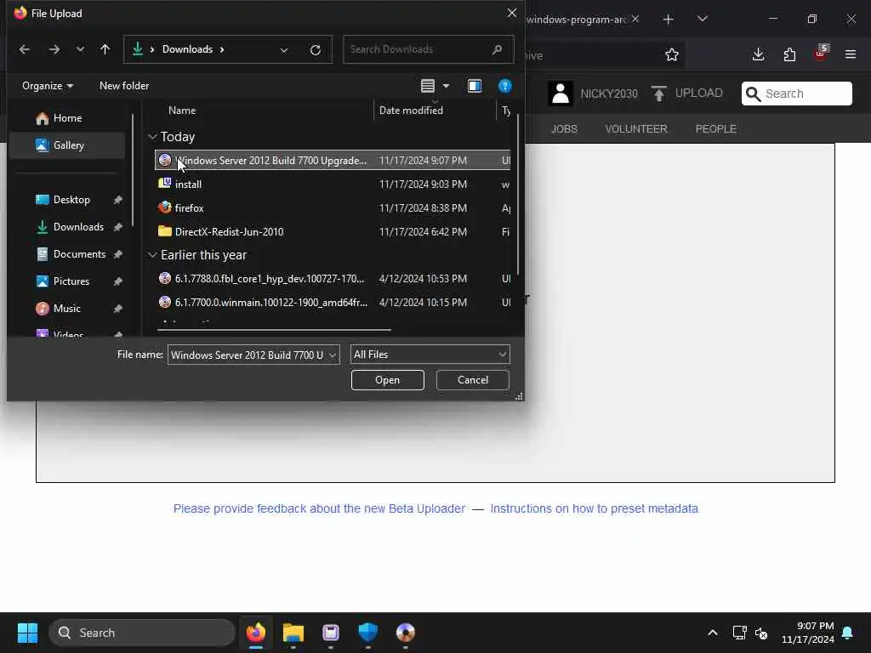Open All Files type dropdown

[x=430, y=355]
